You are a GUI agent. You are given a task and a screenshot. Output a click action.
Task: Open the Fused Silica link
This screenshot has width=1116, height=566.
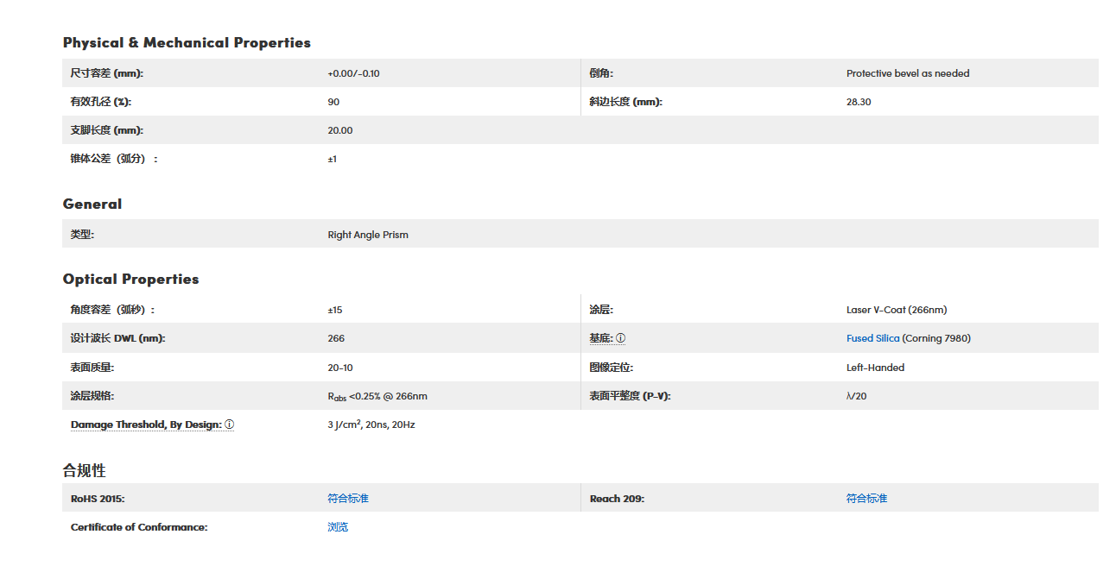click(872, 338)
